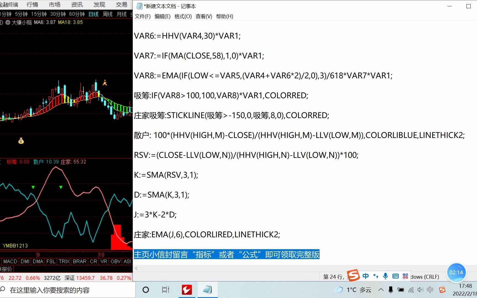
Task: Expand the 大赚小赔 indicator dropdown arrow
Action: [8, 22]
